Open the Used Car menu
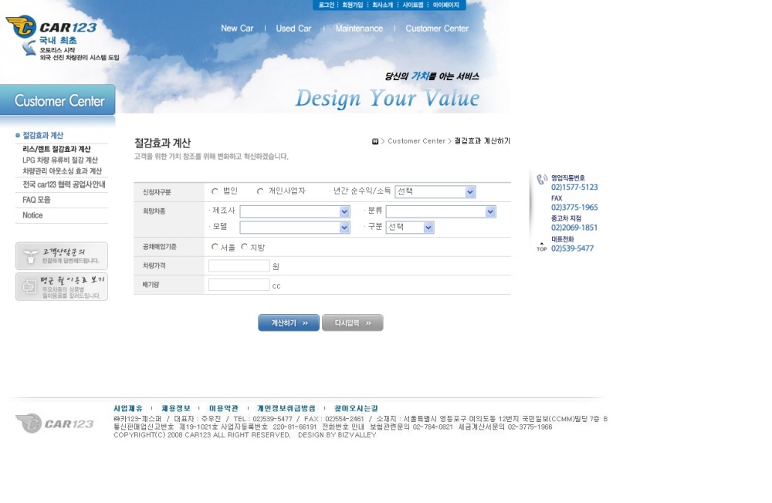 (293, 29)
